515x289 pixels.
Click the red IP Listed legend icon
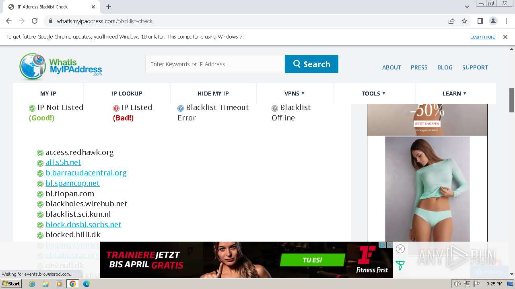[x=116, y=108]
